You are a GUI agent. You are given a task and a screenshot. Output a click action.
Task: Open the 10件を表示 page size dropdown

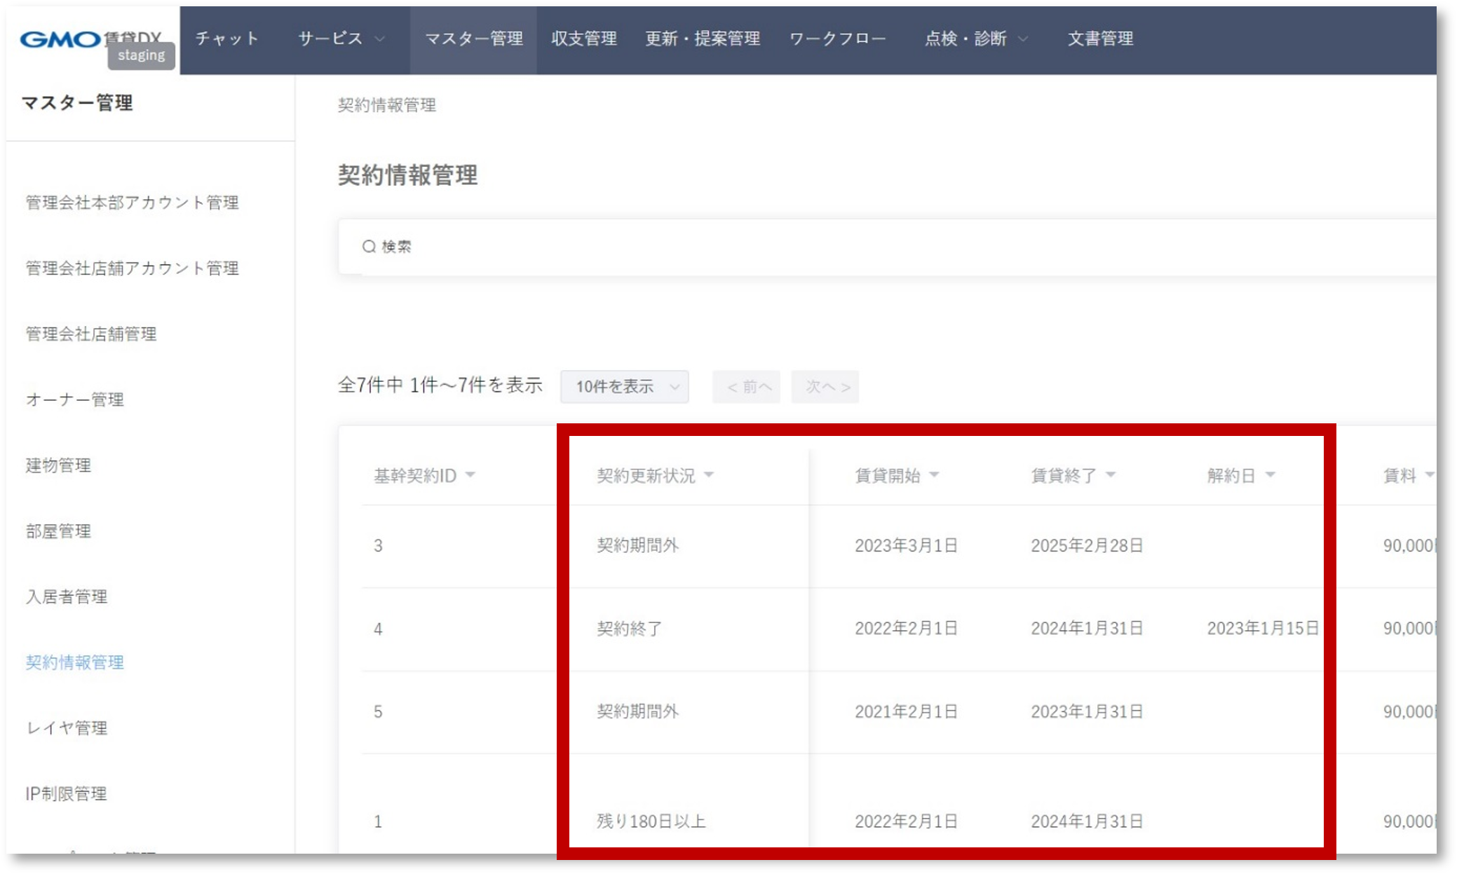[624, 387]
